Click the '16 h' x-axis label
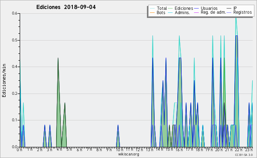The height and width of the screenshot is (158, 257). [179, 149]
